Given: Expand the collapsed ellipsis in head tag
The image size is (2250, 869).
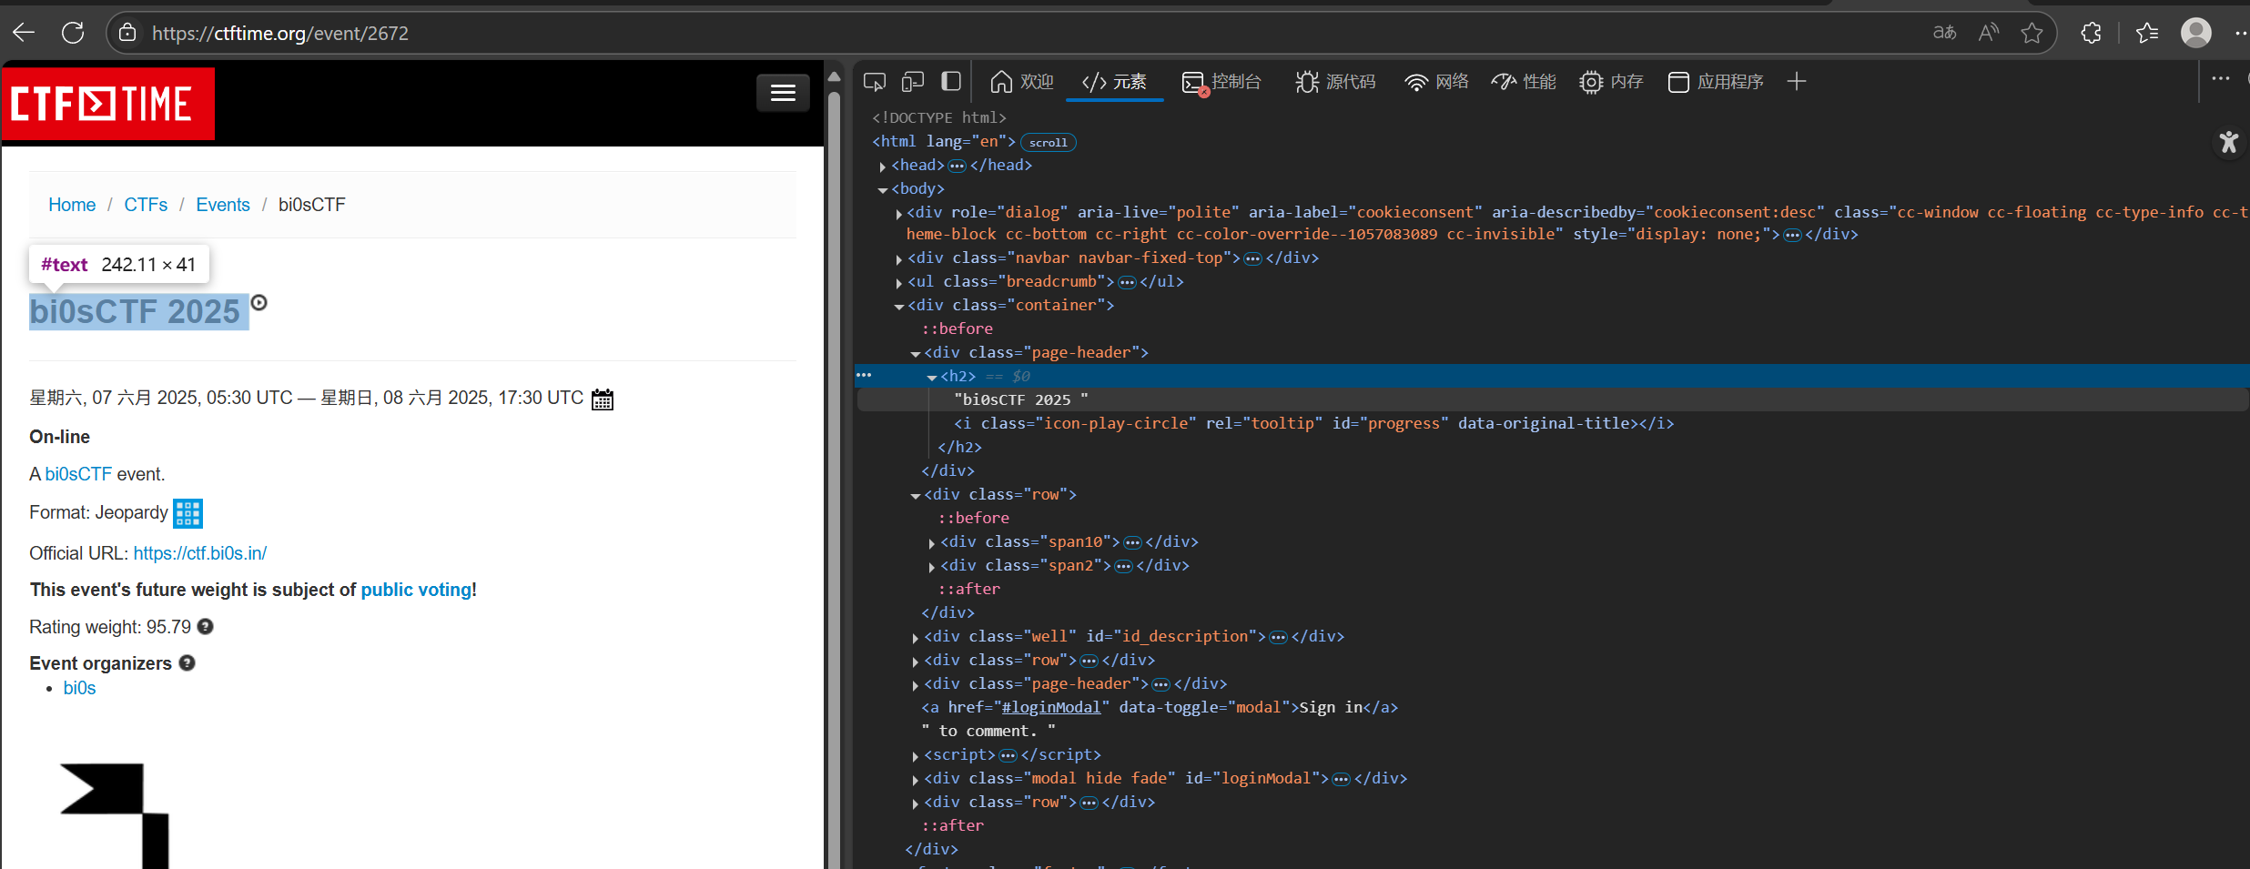Looking at the screenshot, I should pyautogui.click(x=957, y=166).
